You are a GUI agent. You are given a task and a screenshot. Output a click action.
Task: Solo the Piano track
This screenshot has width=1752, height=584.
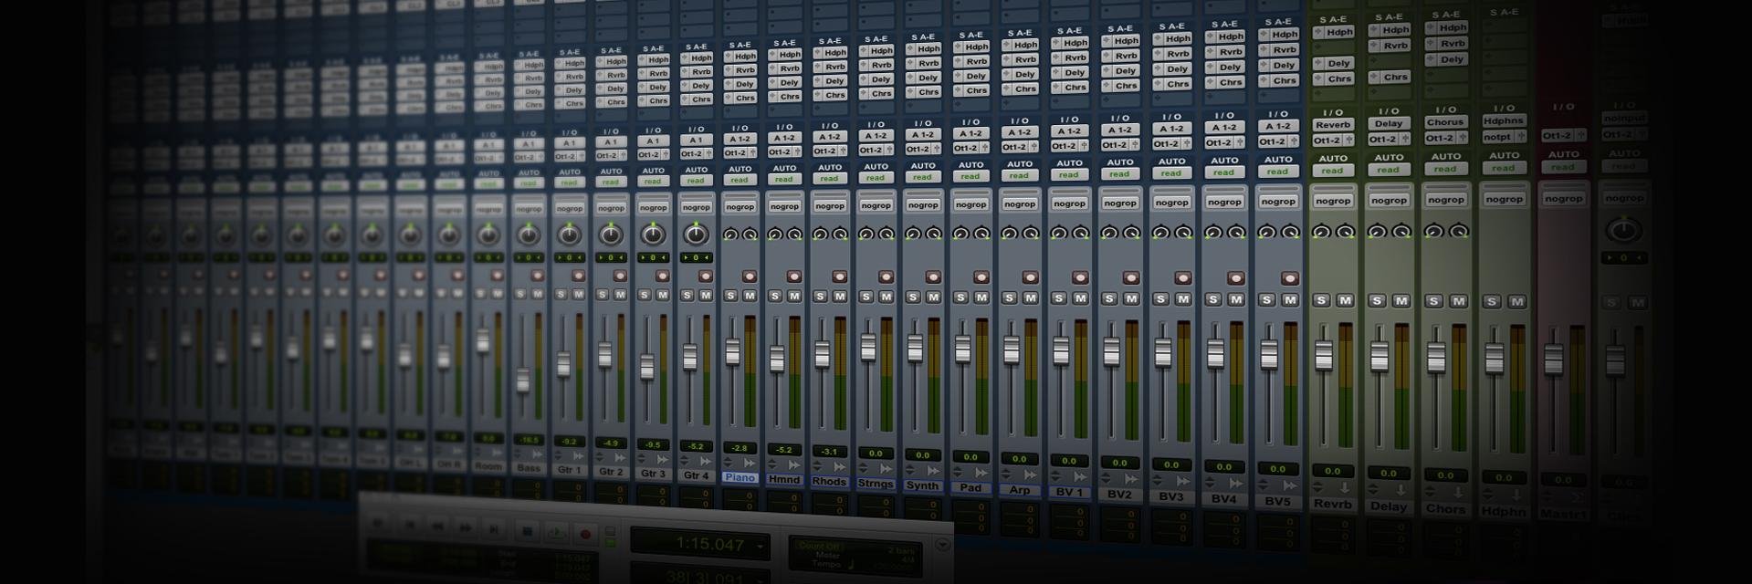(x=730, y=296)
